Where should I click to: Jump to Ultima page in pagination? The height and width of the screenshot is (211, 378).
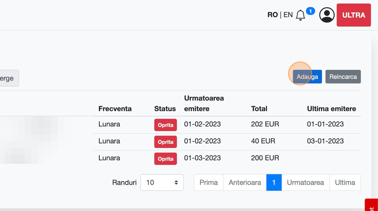(x=345, y=182)
